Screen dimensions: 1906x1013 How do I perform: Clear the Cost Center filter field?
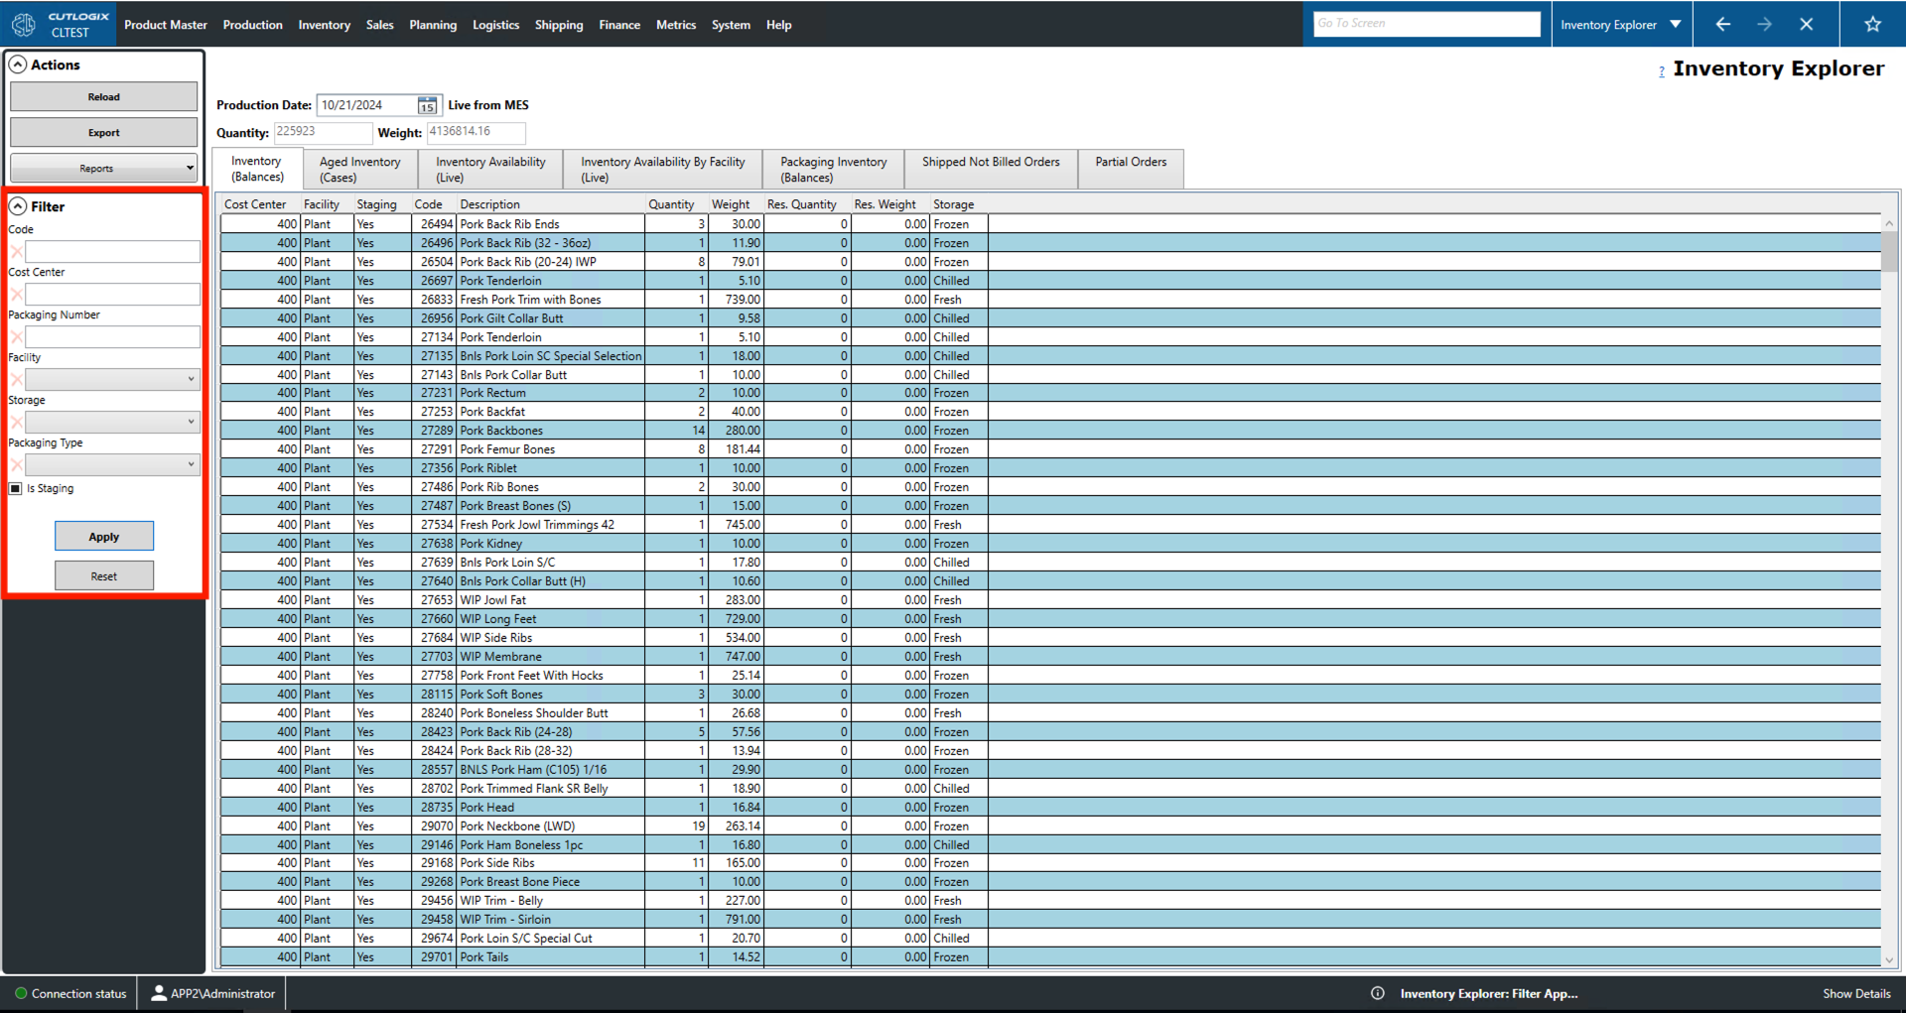point(16,295)
